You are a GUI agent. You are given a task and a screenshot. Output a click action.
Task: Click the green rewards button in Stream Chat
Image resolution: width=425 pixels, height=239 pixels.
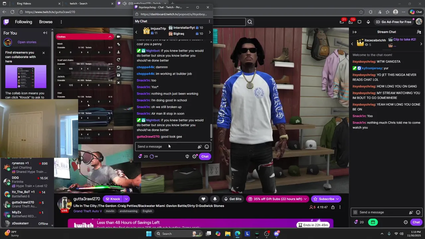click(373, 222)
